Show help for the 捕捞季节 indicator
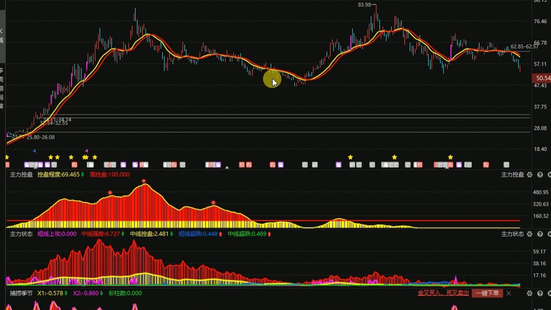This screenshot has height=310, width=551. [x=540, y=293]
